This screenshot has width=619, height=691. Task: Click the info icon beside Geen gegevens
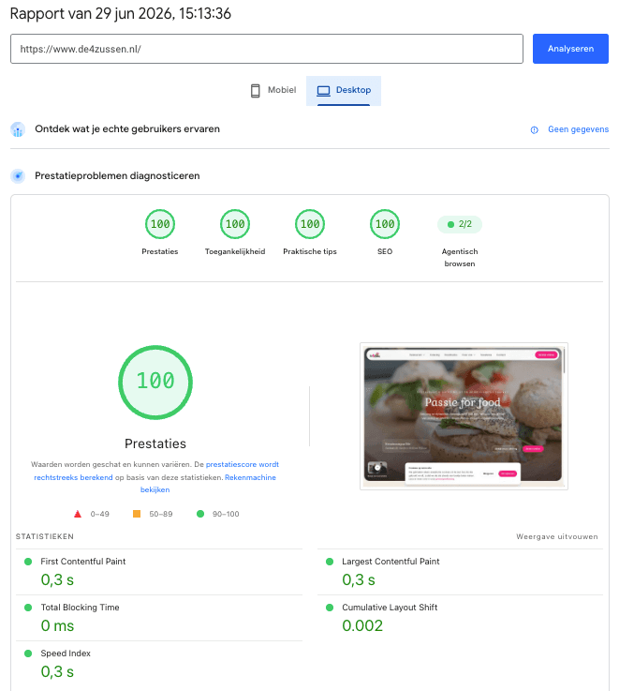(534, 130)
